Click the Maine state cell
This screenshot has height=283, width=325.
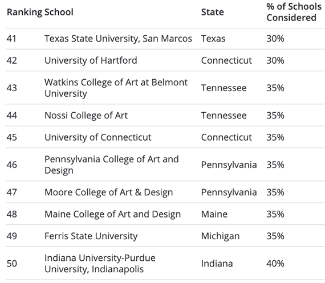214,214
